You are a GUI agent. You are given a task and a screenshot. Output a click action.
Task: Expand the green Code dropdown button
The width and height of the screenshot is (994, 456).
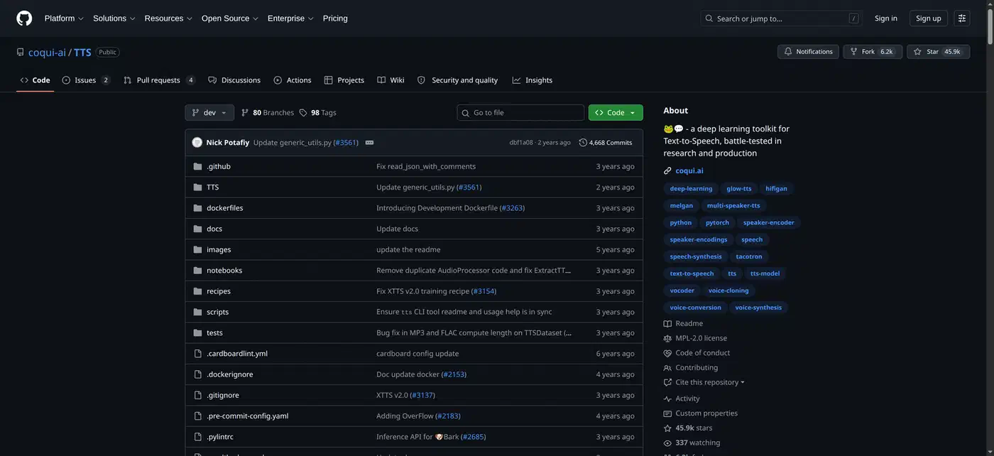pos(616,113)
